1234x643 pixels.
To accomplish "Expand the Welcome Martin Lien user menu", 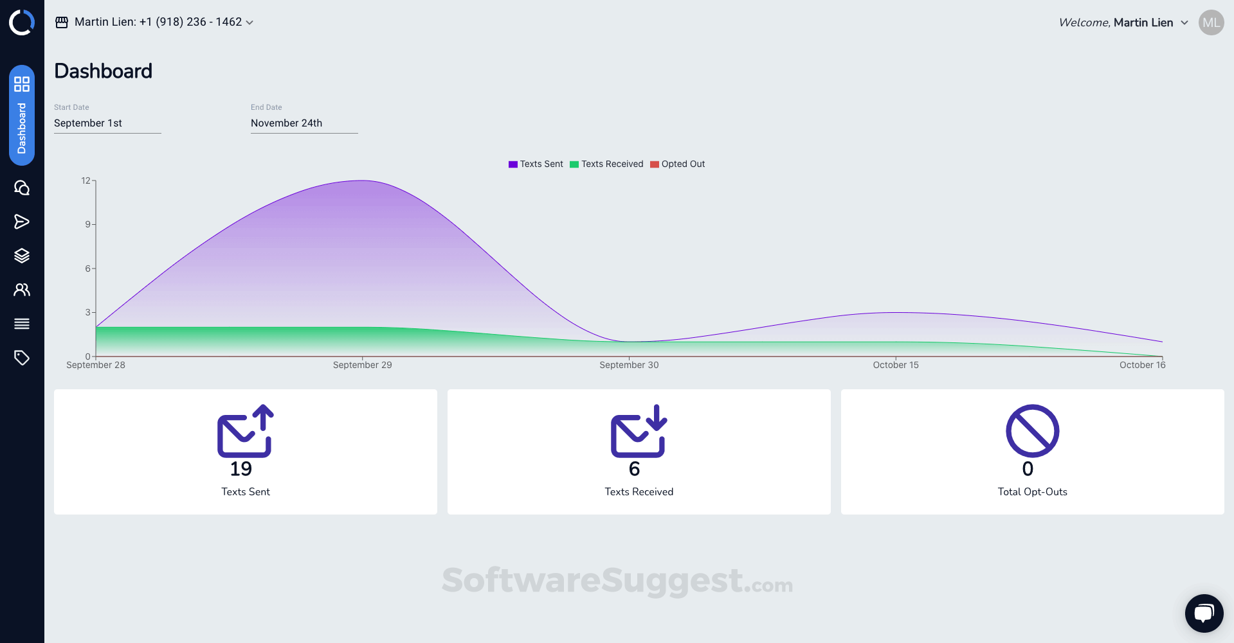I will point(1123,22).
